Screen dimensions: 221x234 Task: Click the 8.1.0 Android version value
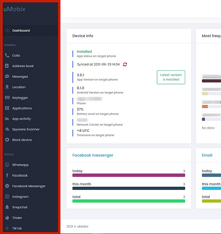click(81, 88)
